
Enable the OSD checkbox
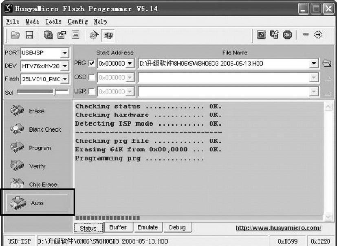pos(92,77)
